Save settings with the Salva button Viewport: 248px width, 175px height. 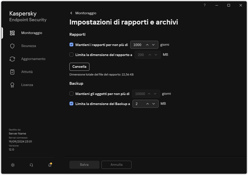point(84,164)
